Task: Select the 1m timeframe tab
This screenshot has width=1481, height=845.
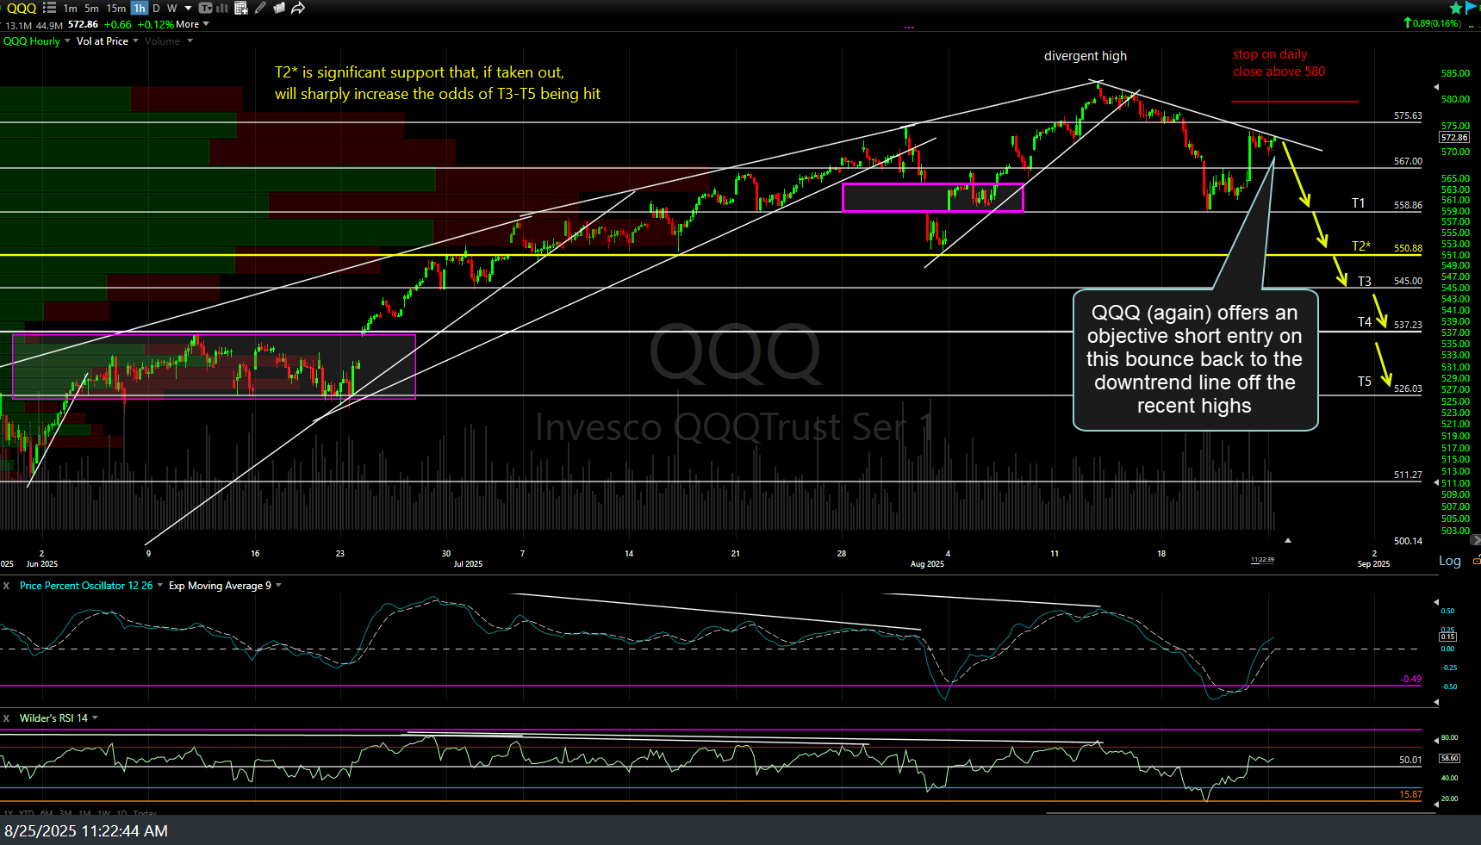Action: click(68, 8)
